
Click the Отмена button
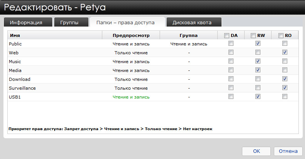tap(288, 151)
